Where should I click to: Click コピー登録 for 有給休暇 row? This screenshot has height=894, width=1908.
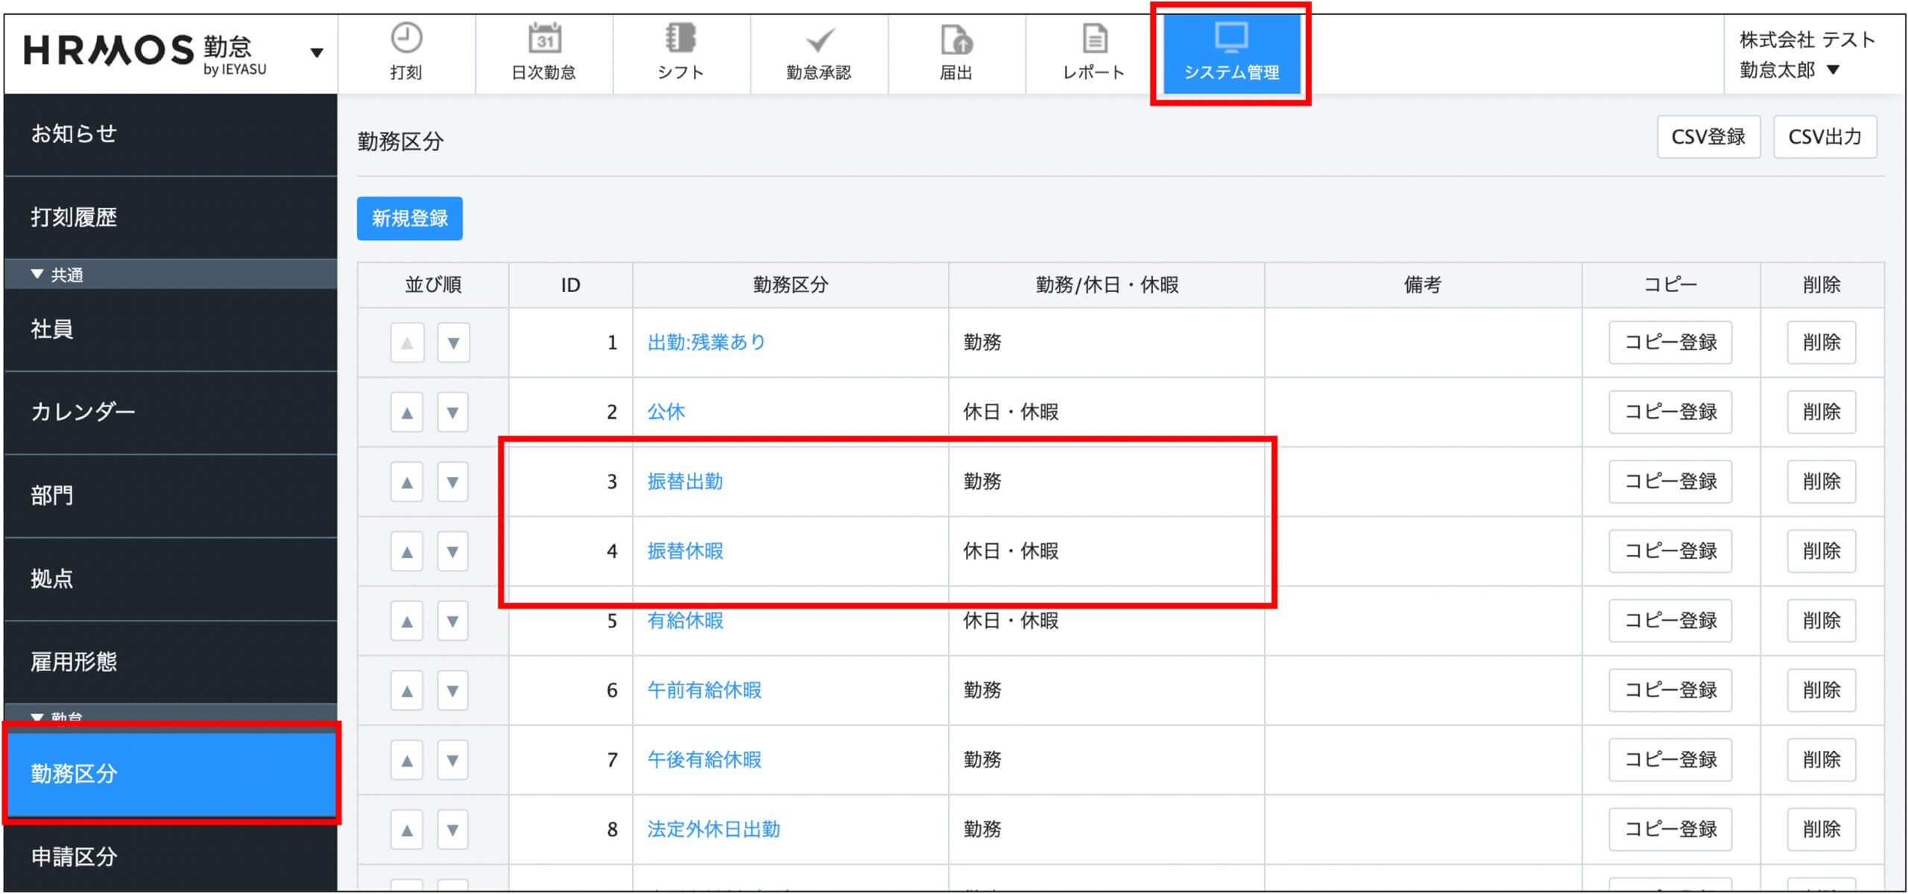[x=1669, y=621]
